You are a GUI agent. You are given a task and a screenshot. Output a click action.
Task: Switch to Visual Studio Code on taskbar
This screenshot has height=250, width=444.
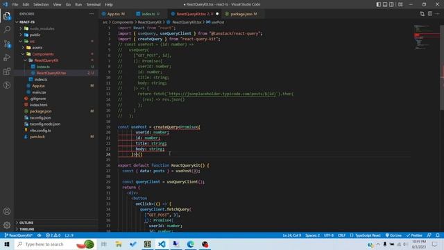(162, 244)
